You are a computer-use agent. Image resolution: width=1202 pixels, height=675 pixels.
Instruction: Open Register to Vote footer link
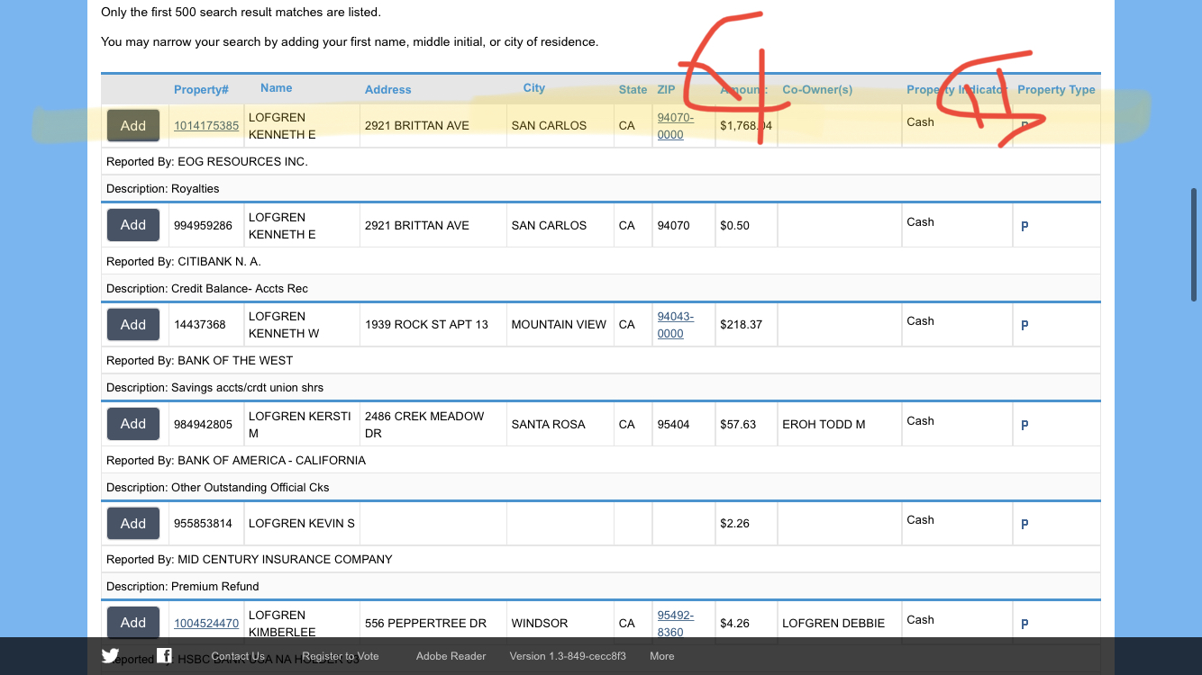click(x=341, y=656)
